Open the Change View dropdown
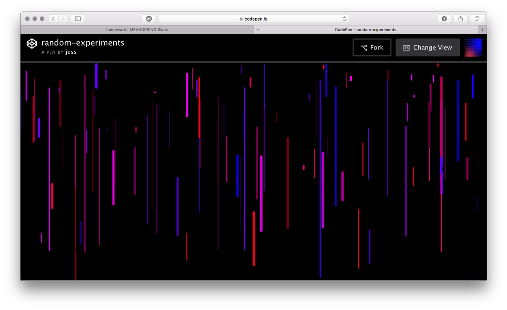This screenshot has height=310, width=507. coord(427,48)
